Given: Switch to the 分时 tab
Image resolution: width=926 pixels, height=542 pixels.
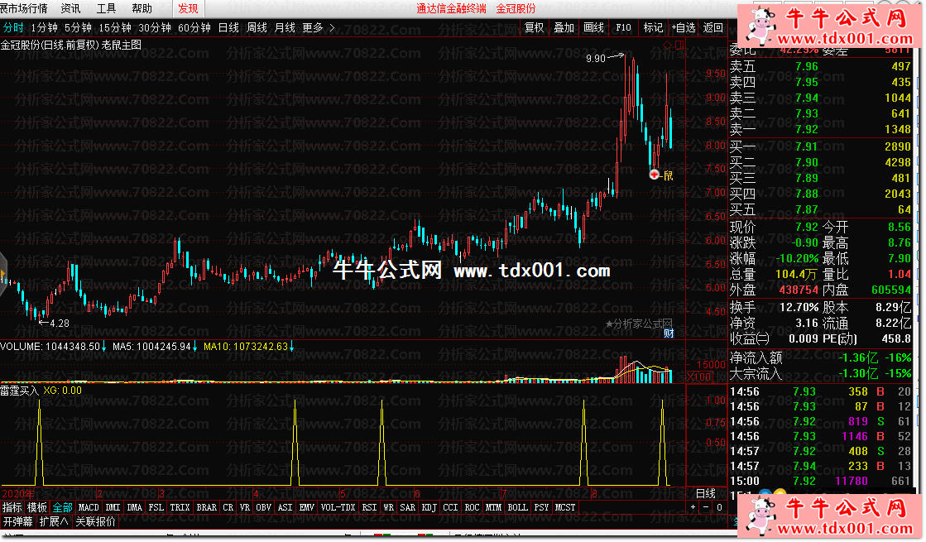Looking at the screenshot, I should pos(13,28).
